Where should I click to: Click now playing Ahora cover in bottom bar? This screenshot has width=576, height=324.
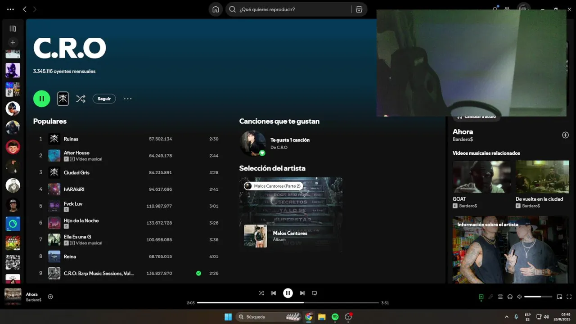[x=13, y=295]
